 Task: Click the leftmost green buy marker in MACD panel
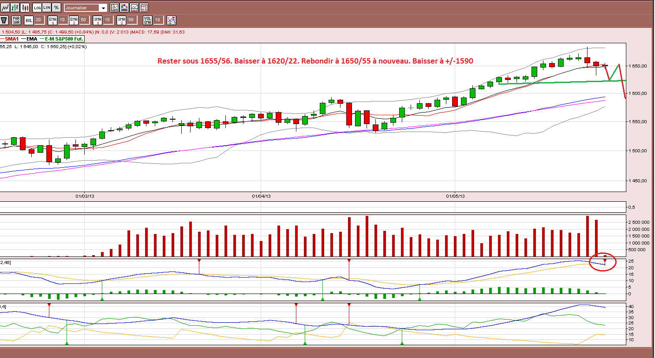click(x=102, y=299)
